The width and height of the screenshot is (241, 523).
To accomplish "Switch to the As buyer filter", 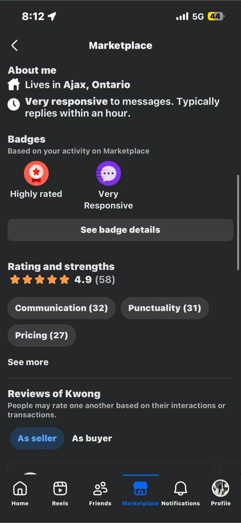I will pyautogui.click(x=92, y=438).
